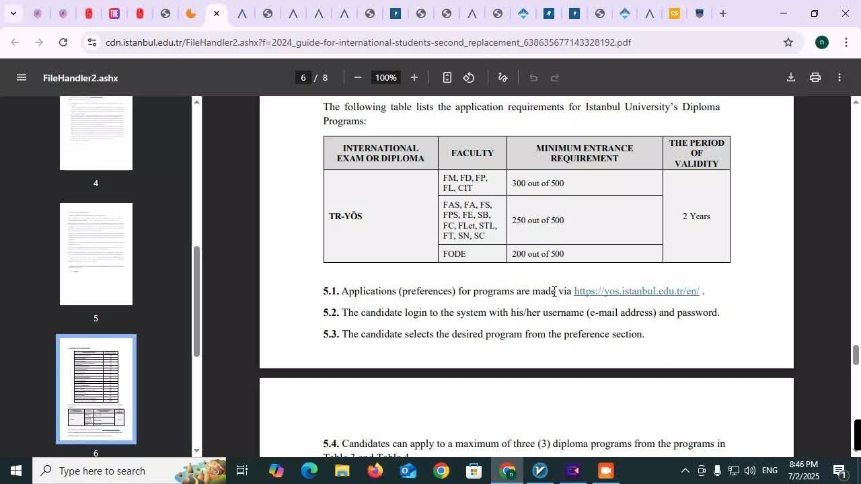Rotate the PDF counterclockwise

[x=469, y=77]
